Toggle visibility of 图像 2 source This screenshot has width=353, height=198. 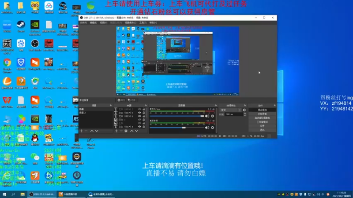pos(139,120)
